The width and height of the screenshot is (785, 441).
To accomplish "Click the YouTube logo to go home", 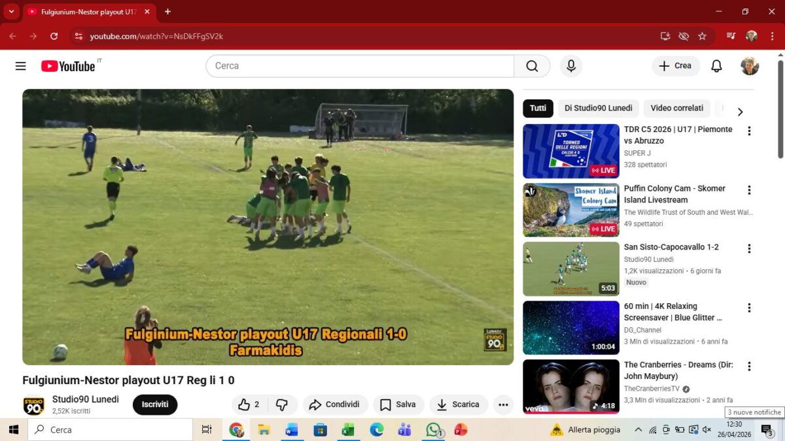I will (68, 66).
